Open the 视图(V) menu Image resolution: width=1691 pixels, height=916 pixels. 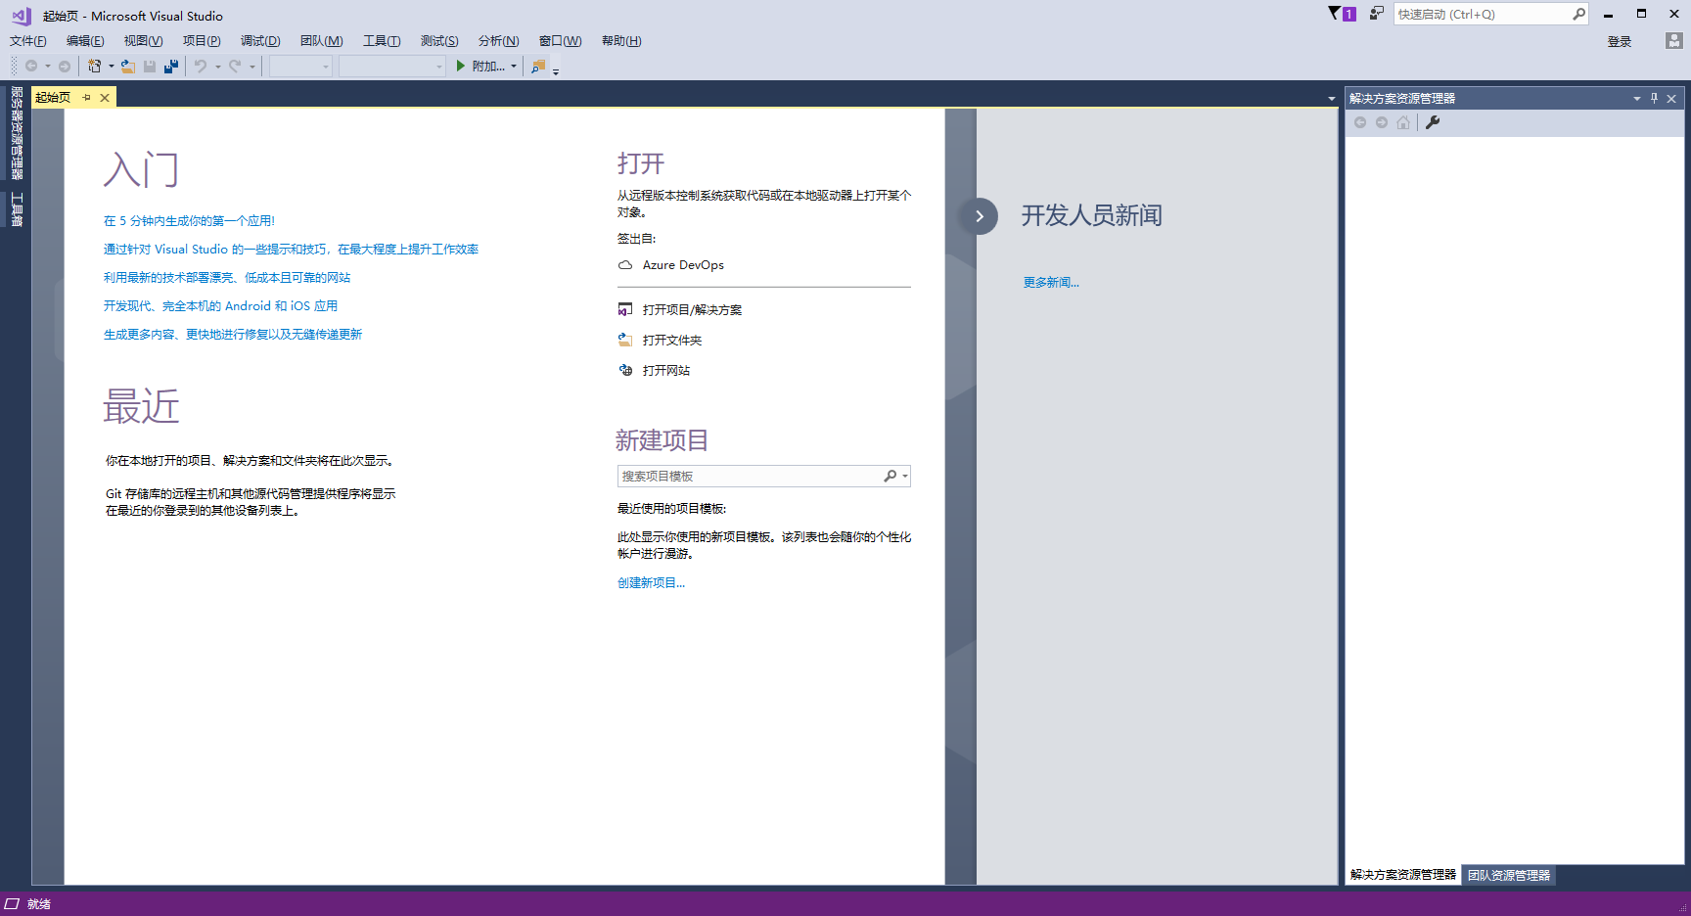[x=143, y=41]
